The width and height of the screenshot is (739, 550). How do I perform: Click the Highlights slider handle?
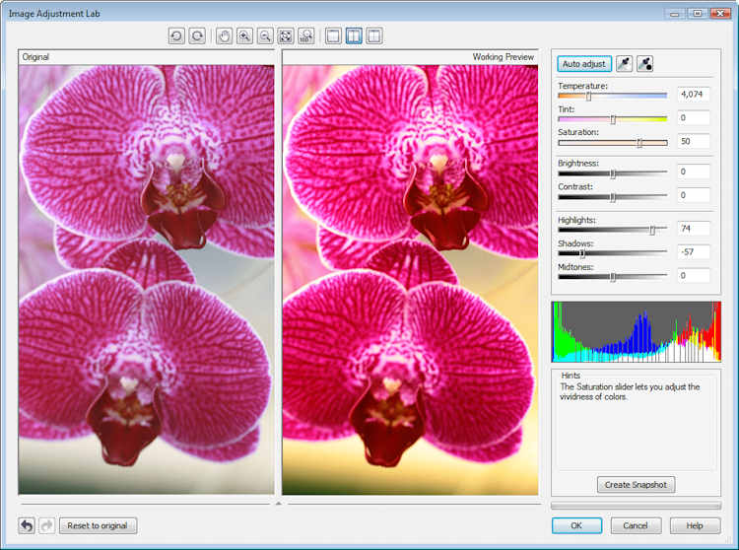click(x=652, y=230)
